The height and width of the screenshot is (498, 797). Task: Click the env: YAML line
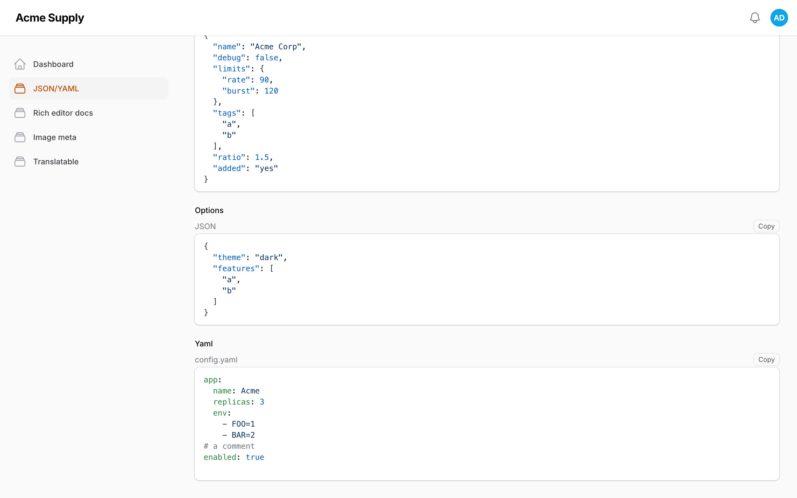click(x=222, y=413)
